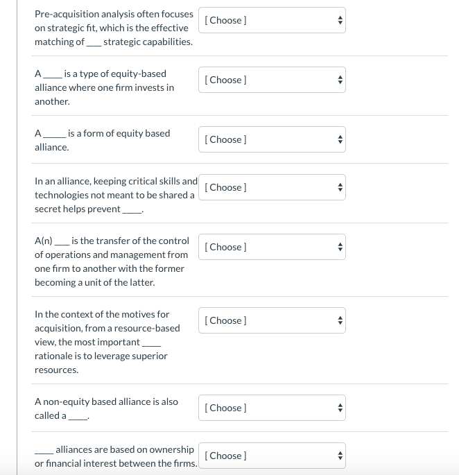
Task: Click the arrow icon beside 'alliances are based on ownership'
Action: coord(339,456)
